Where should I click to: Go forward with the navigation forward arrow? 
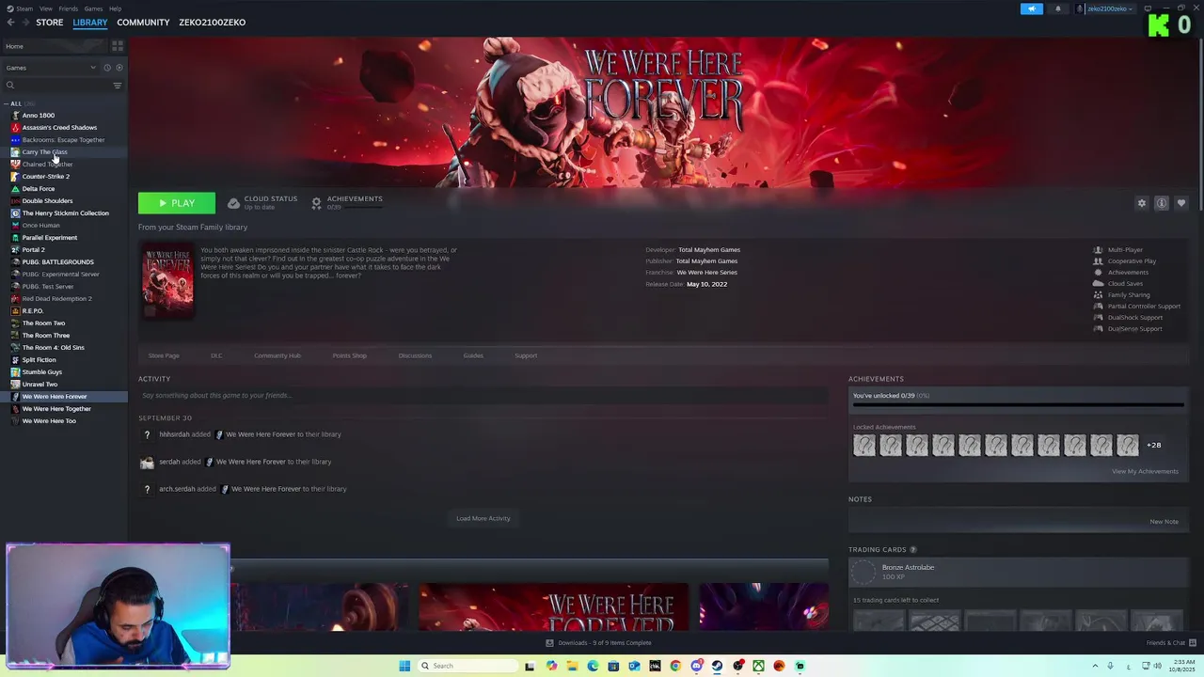(24, 23)
